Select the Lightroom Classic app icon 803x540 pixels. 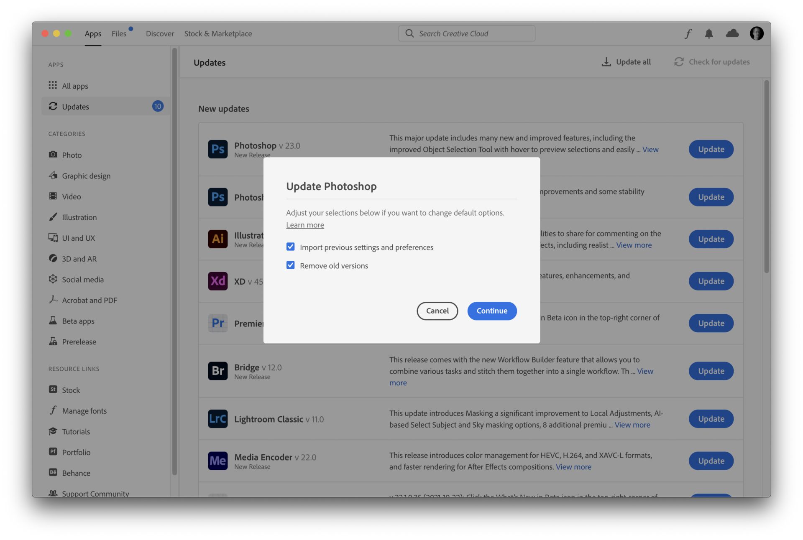(217, 419)
